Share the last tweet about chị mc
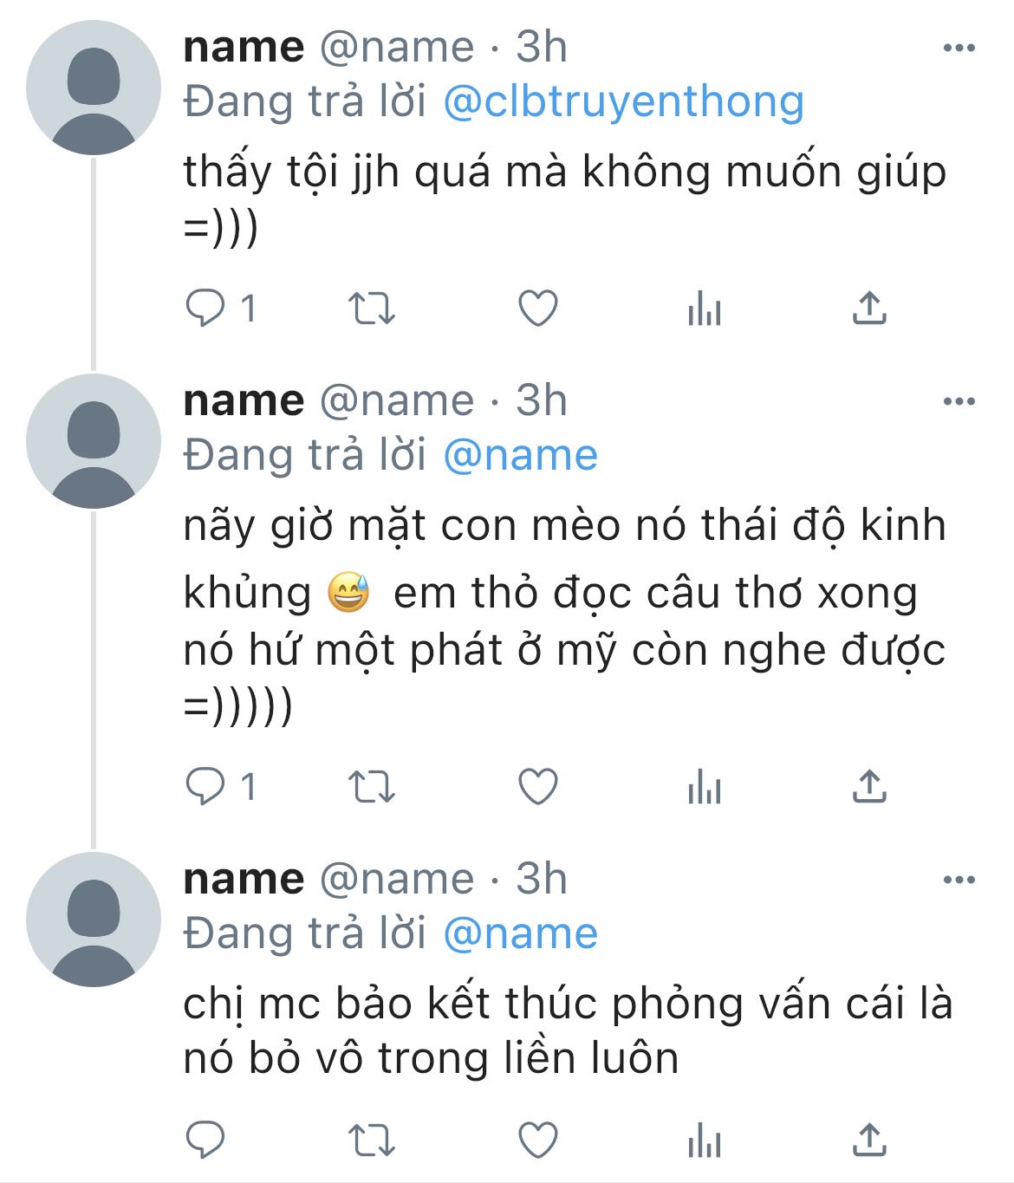Viewport: 1014px width, 1183px height. point(869,1140)
